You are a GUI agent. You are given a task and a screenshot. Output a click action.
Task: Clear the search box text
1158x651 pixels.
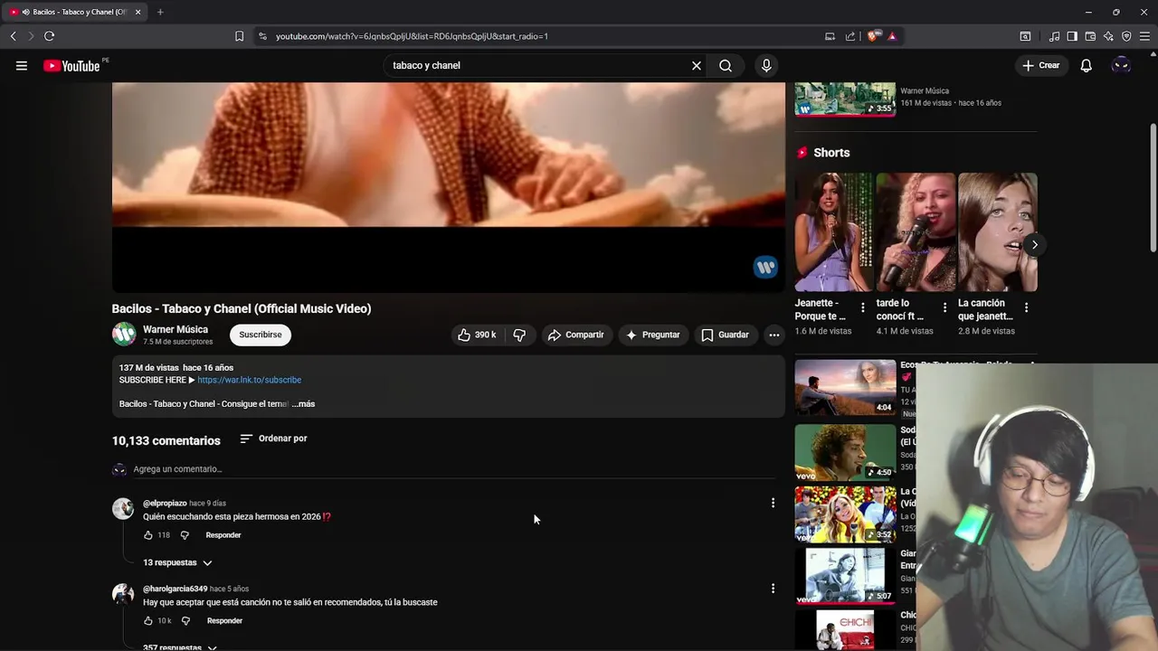click(x=697, y=65)
